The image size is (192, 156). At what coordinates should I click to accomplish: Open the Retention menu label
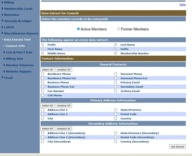tap(11, 15)
